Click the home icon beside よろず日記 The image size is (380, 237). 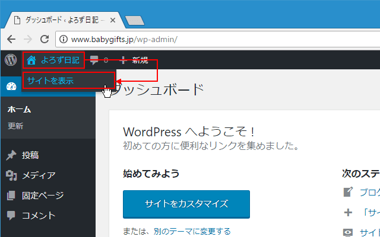click(31, 60)
